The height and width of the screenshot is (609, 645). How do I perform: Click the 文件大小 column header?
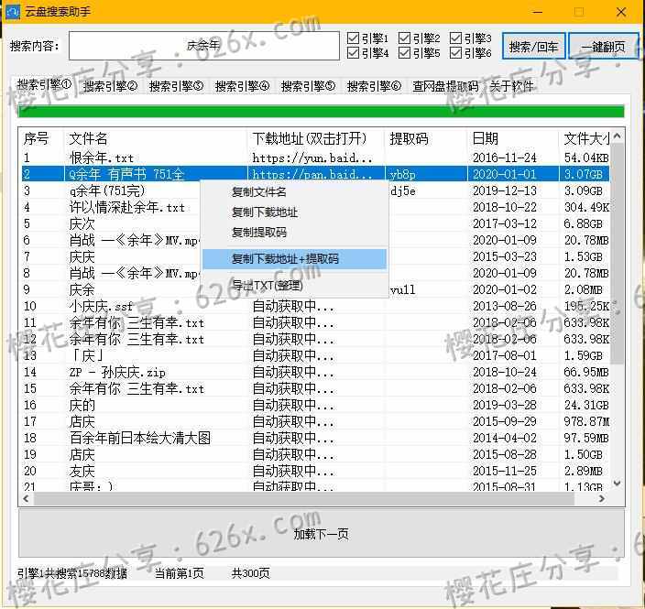pos(585,138)
